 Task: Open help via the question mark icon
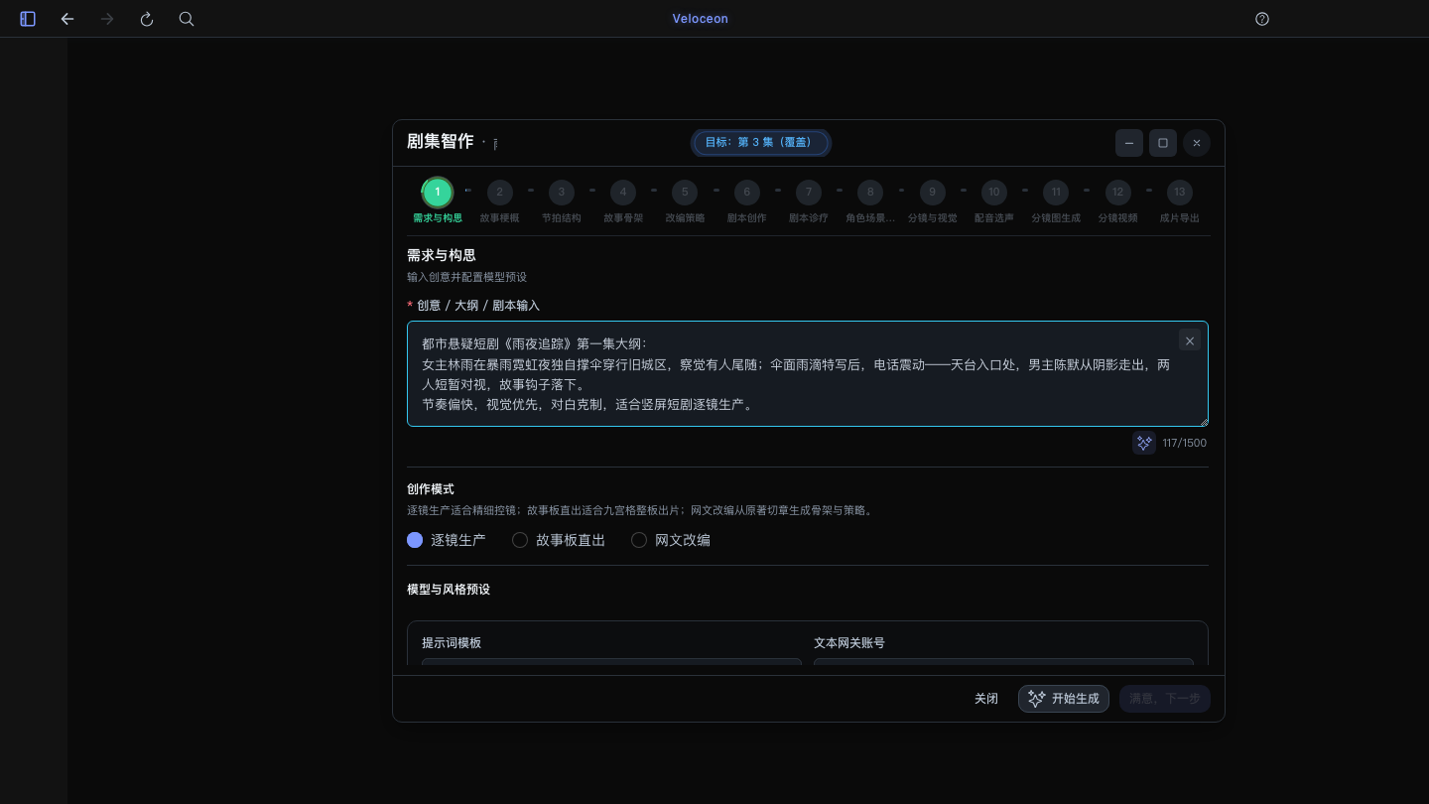pyautogui.click(x=1262, y=19)
